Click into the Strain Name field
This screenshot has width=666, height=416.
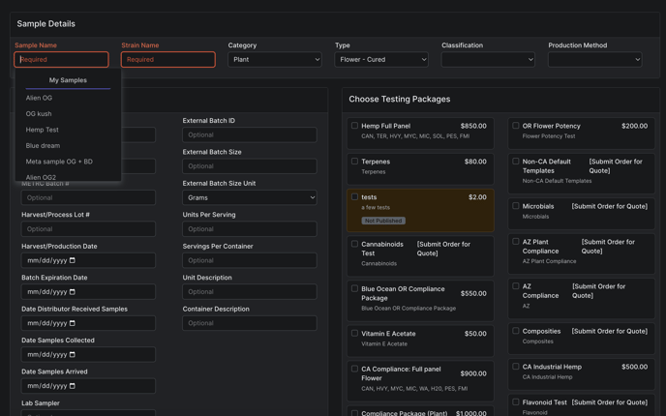(x=168, y=59)
